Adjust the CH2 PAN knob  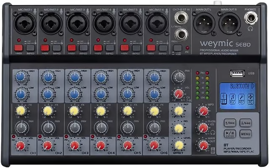(x=48, y=128)
